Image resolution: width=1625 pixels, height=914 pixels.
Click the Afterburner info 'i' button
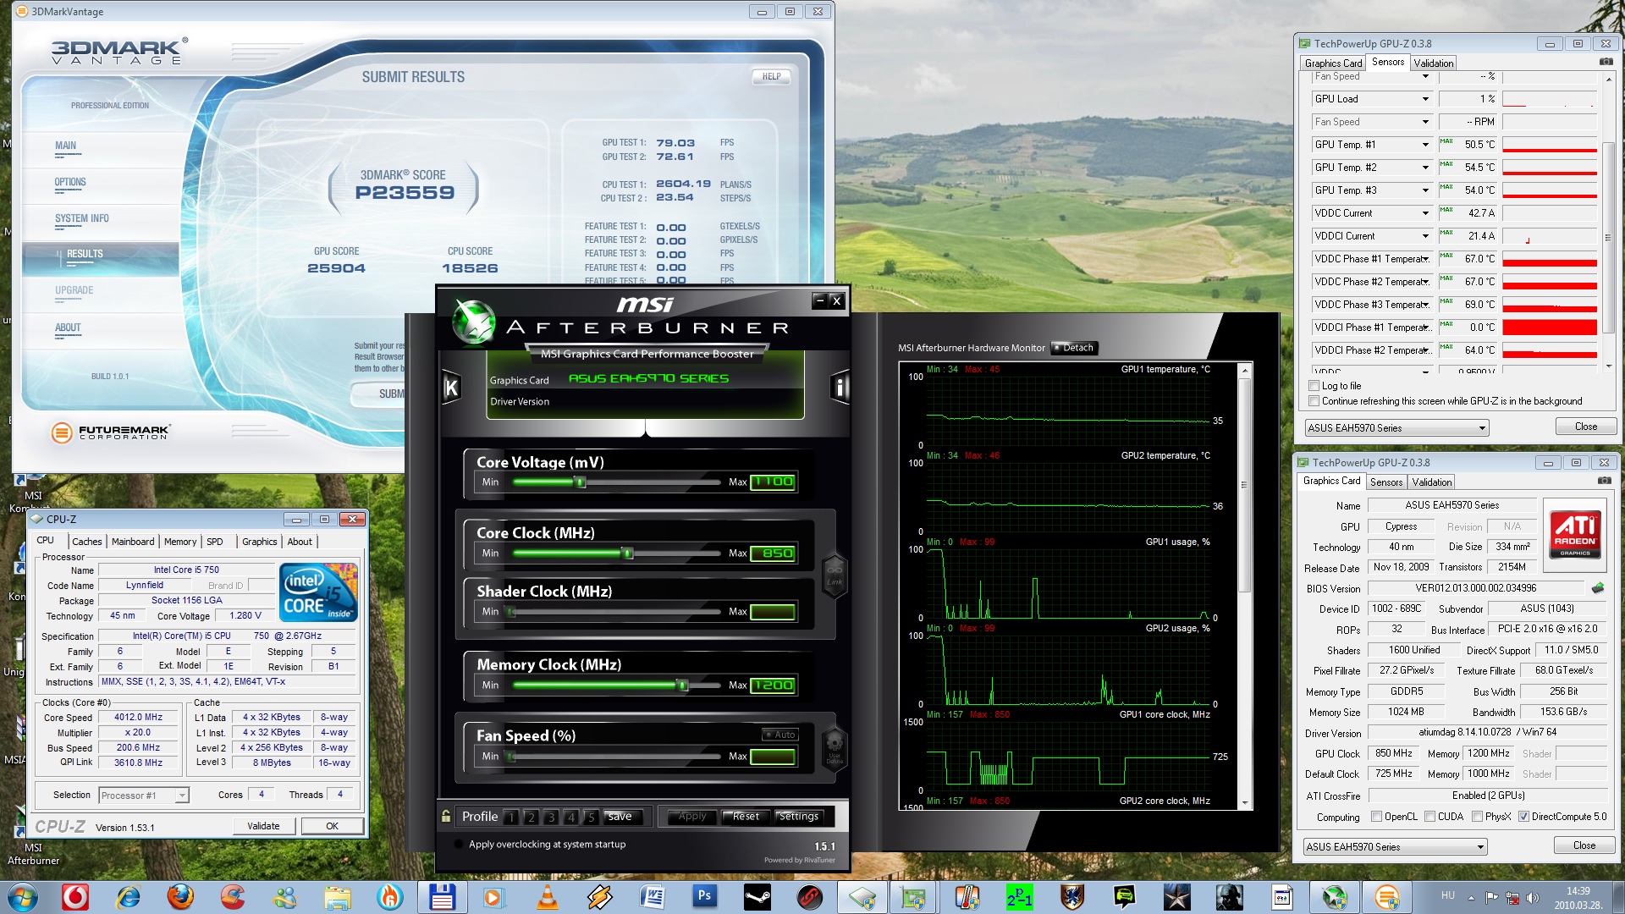[x=840, y=388]
